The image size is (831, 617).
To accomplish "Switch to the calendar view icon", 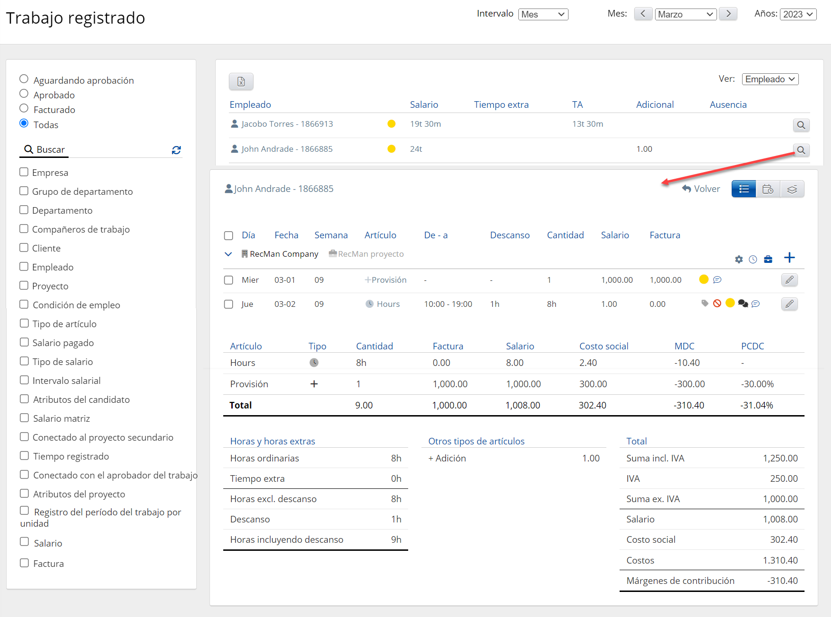I will coord(768,189).
